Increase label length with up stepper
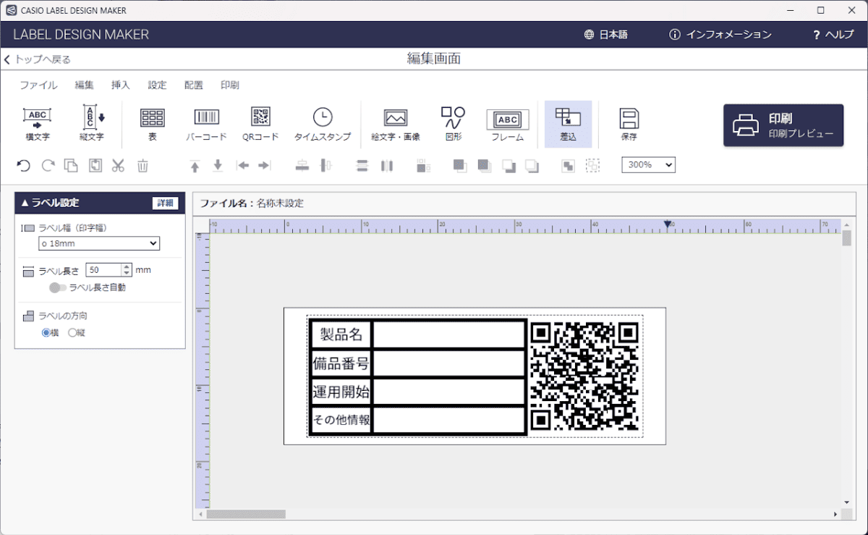This screenshot has height=535, width=868. tap(127, 266)
